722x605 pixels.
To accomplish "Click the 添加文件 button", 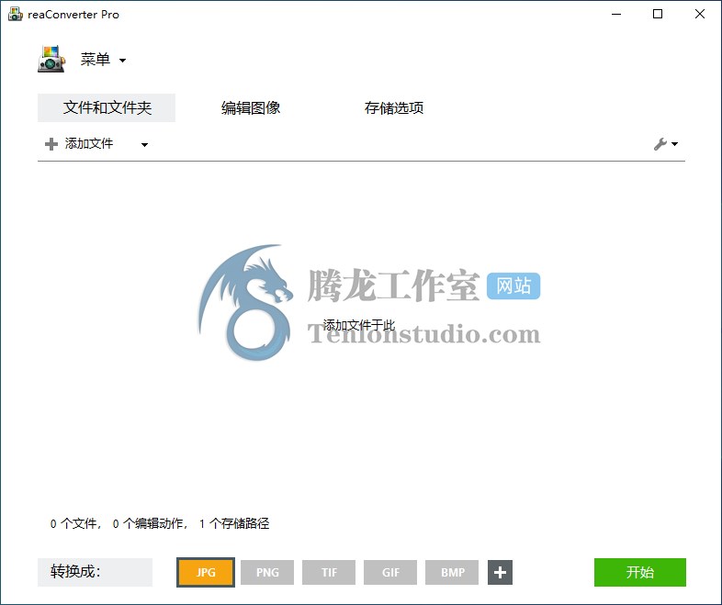I will tap(89, 144).
